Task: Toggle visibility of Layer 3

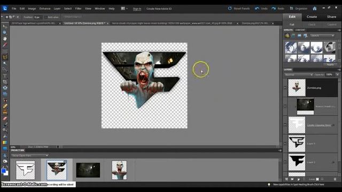Action: point(285,143)
